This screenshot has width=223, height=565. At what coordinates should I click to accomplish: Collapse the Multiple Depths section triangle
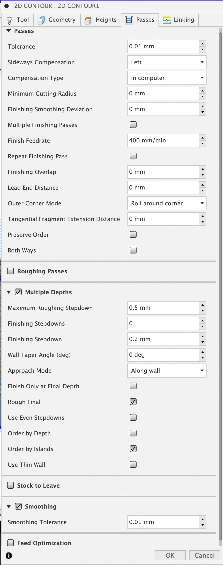(9, 292)
